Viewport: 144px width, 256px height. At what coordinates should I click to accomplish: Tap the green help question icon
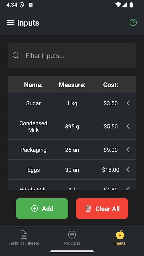pos(133,22)
